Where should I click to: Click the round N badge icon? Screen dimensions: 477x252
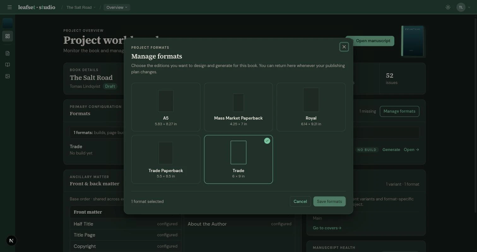coord(11,241)
